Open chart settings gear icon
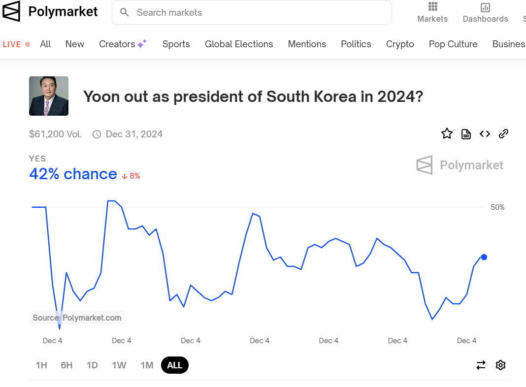This screenshot has height=387, width=526. (x=500, y=365)
